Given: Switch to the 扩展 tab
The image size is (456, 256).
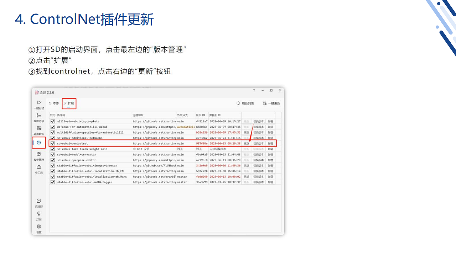Looking at the screenshot, I should click(x=69, y=103).
